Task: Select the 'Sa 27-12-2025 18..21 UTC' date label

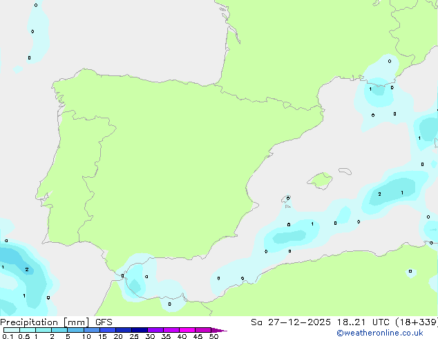Action: click(x=320, y=322)
